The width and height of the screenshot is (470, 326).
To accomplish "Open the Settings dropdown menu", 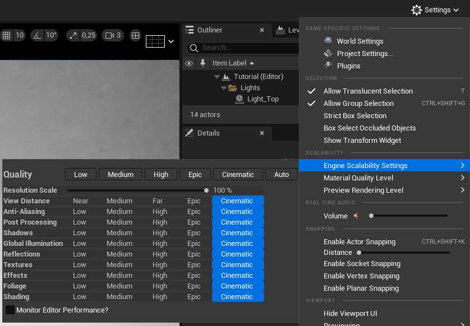I will pyautogui.click(x=435, y=10).
